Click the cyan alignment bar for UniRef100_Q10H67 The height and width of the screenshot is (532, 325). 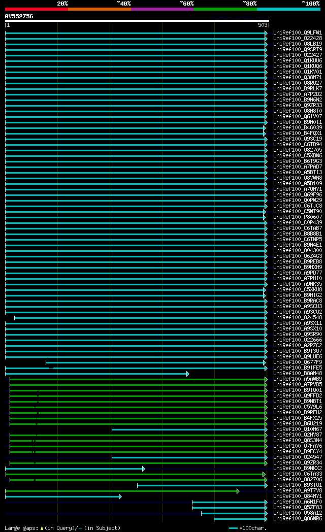[189, 430]
